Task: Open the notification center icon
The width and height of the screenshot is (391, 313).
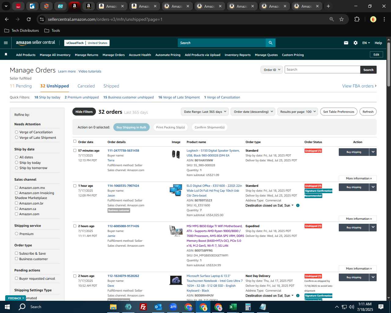Action: (x=381, y=307)
